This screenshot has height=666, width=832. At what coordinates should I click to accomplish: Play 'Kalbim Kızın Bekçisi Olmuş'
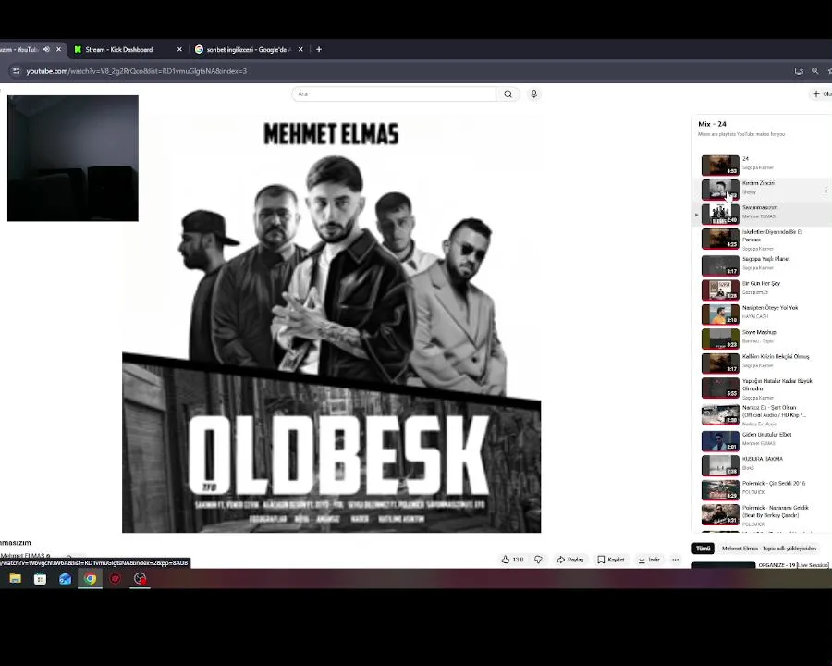(762, 363)
